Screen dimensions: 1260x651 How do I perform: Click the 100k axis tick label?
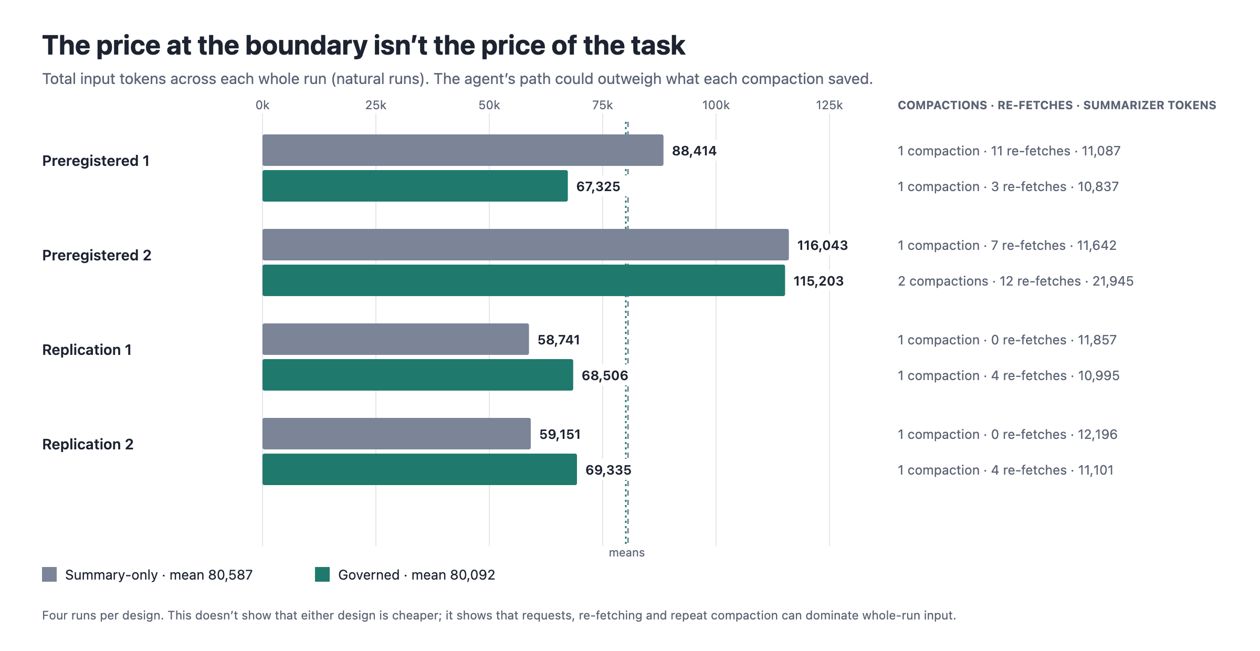[x=716, y=105]
